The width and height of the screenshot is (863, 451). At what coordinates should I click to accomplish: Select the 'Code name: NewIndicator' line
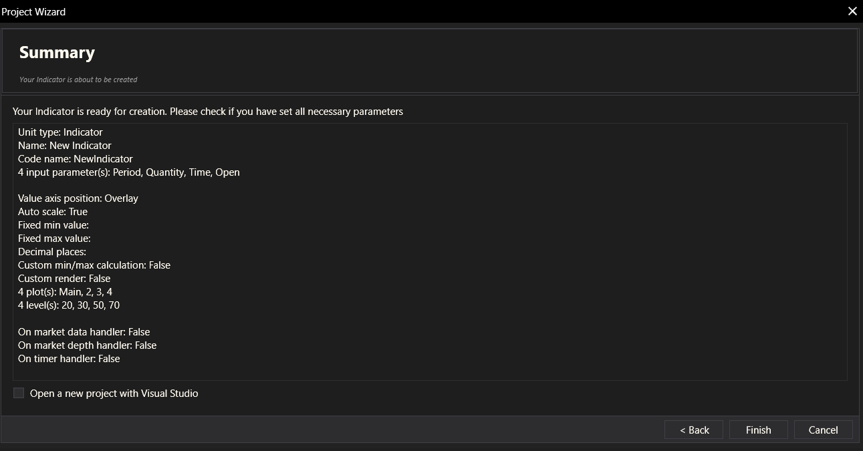[x=76, y=159]
